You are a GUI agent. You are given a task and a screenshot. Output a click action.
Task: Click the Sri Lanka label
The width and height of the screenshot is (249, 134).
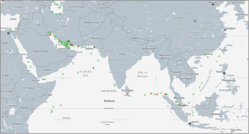[127, 90]
